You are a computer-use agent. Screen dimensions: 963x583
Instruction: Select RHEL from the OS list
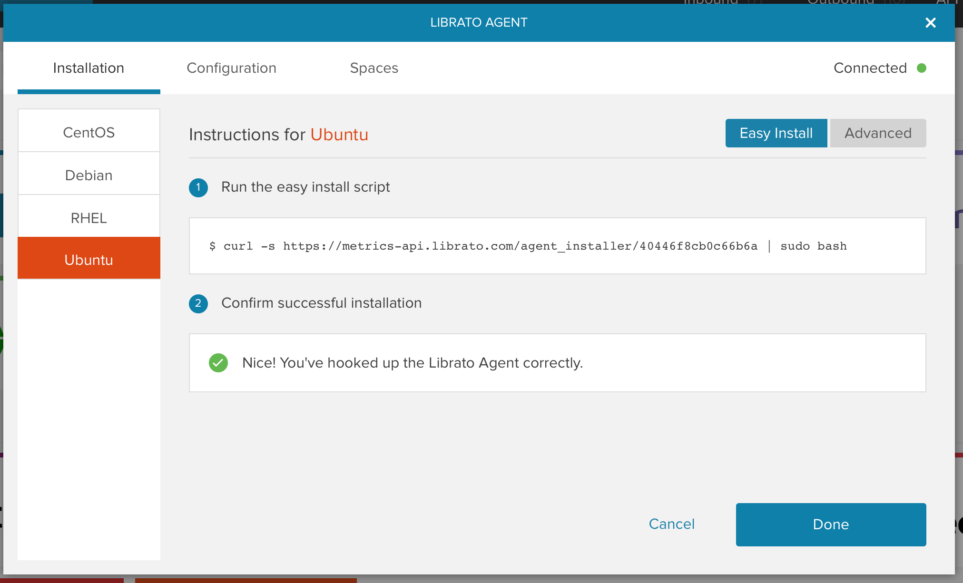pos(89,218)
